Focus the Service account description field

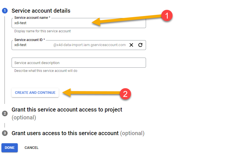tap(79, 63)
